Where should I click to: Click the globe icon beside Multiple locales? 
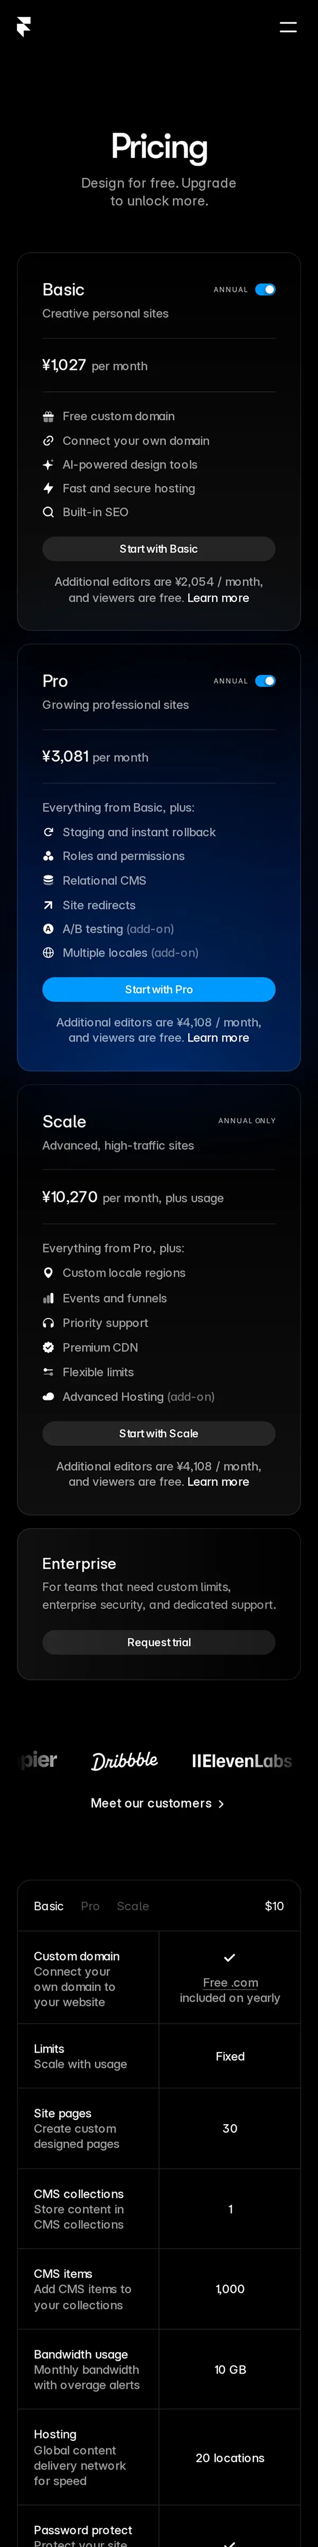click(x=48, y=953)
